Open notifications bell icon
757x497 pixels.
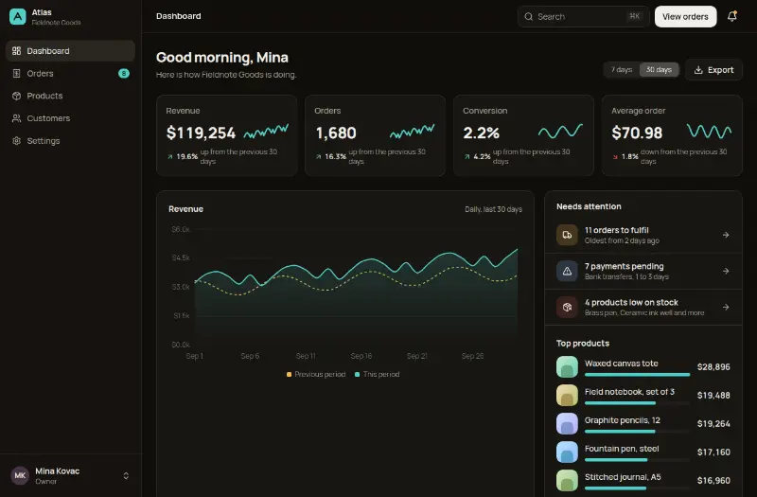732,16
